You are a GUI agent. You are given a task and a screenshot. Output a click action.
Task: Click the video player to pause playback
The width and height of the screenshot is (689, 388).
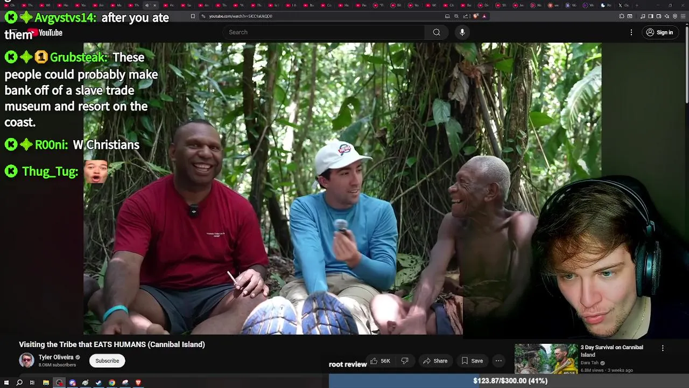pyautogui.click(x=342, y=189)
